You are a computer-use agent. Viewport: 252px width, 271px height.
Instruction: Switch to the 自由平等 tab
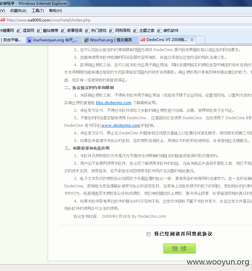tap(13, 40)
